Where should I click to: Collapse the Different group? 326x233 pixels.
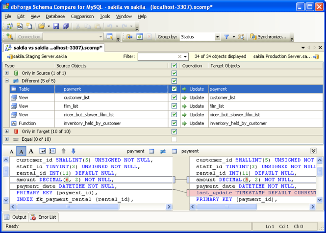[x=7, y=81]
